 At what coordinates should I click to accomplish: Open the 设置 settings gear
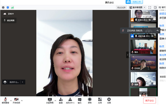[109, 101]
